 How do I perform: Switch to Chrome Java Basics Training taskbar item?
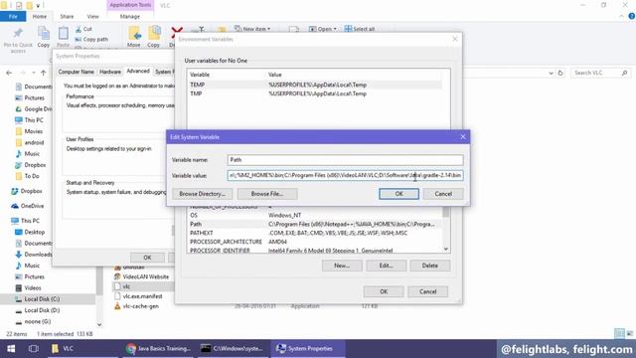coord(159,349)
